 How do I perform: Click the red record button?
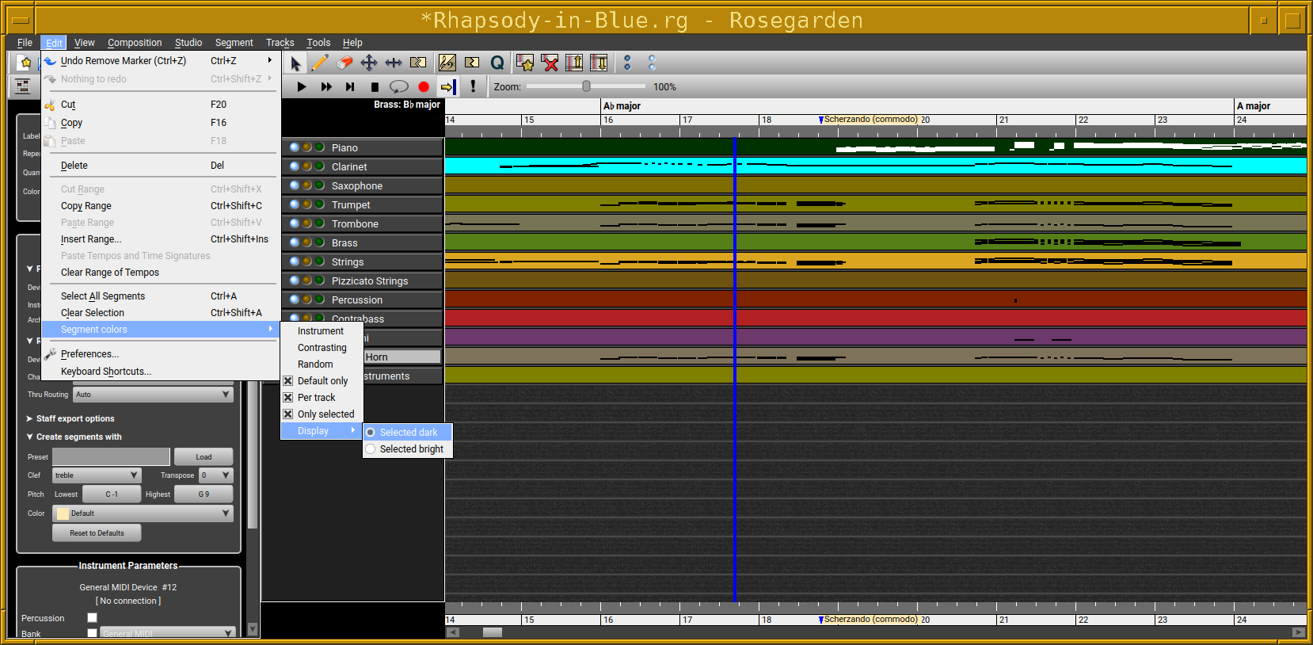coord(424,86)
